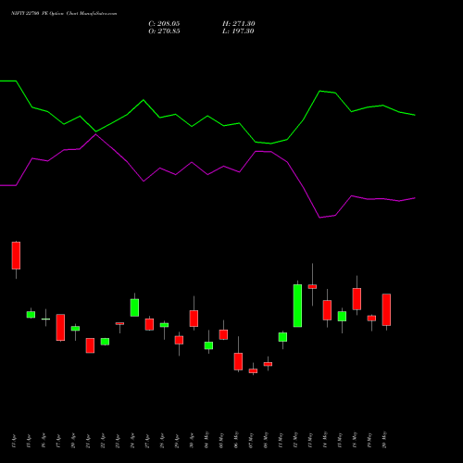Click the chart title text at top left

(64, 14)
